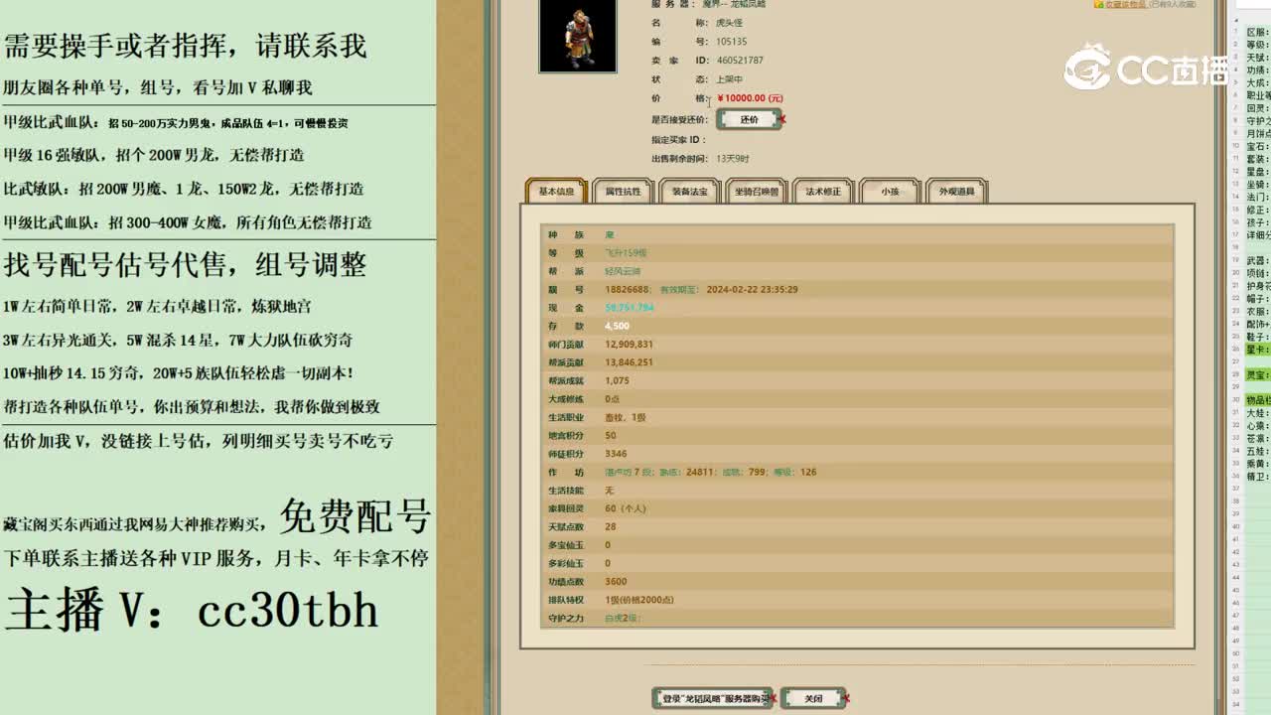Click the 帮派成就 value 1,075
1271x715 pixels.
(x=617, y=380)
